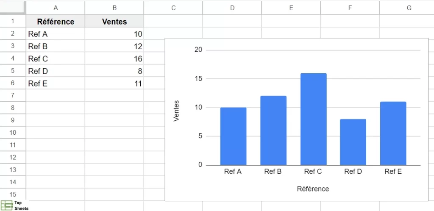Click the vertical Ventes axis title
The width and height of the screenshot is (434, 211).
177,111
